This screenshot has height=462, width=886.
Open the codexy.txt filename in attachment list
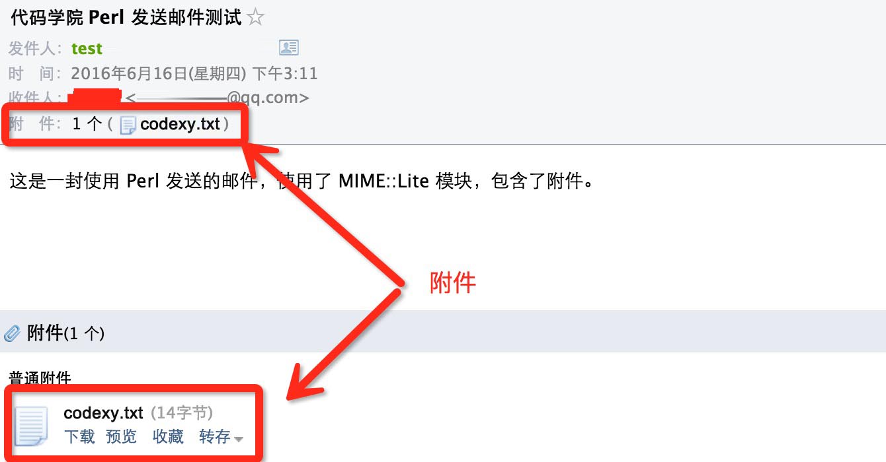tap(103, 413)
